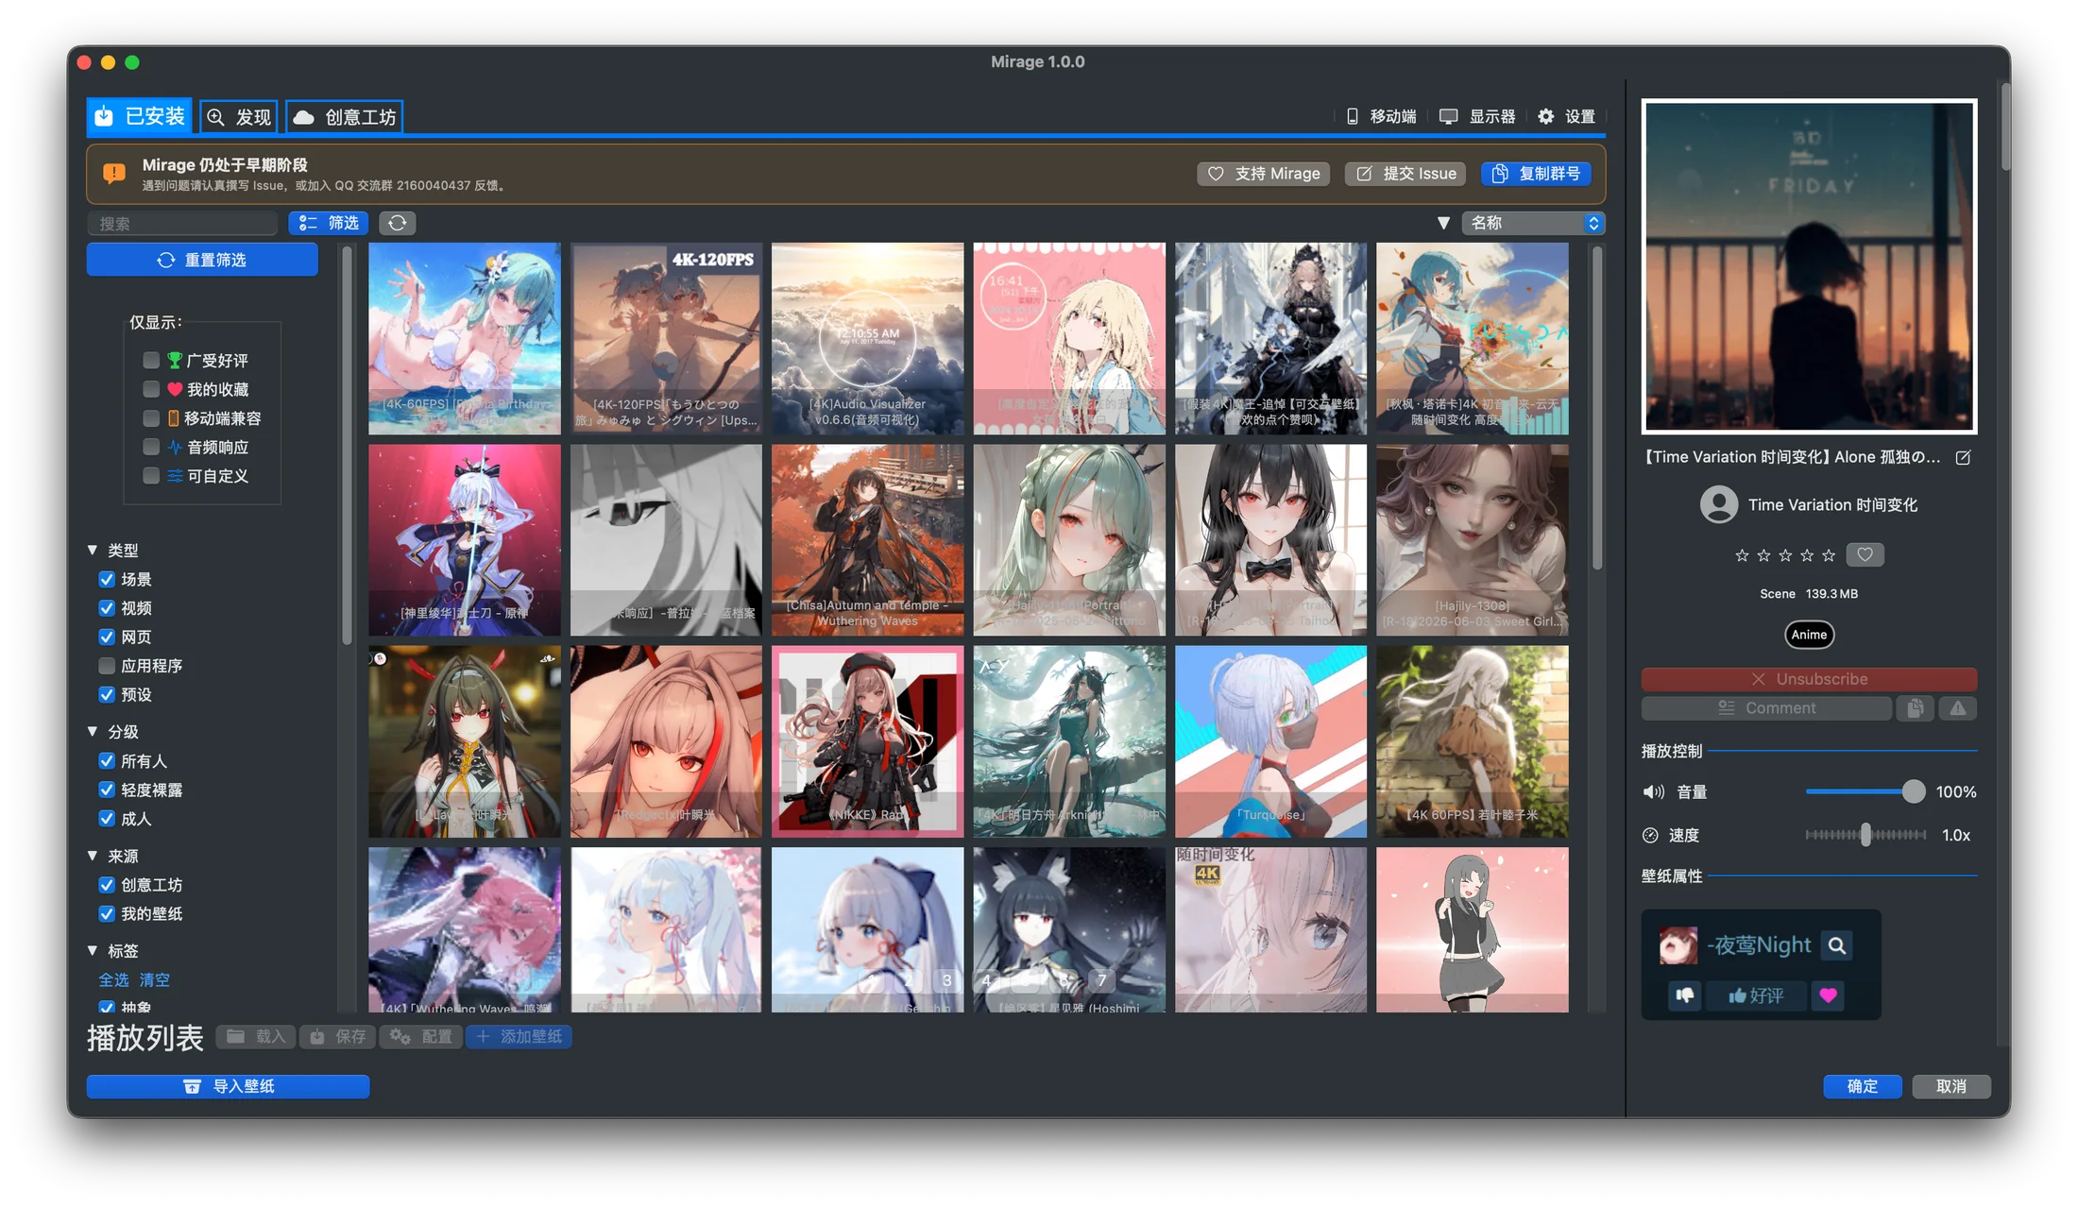Click the 载入 playlist load button
Image resolution: width=2078 pixels, height=1207 pixels.
pos(256,1037)
